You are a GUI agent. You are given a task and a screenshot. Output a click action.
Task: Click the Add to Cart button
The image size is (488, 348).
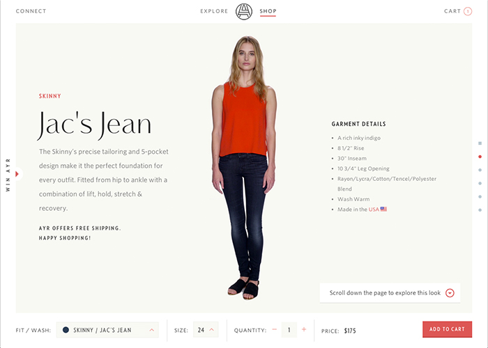point(448,329)
